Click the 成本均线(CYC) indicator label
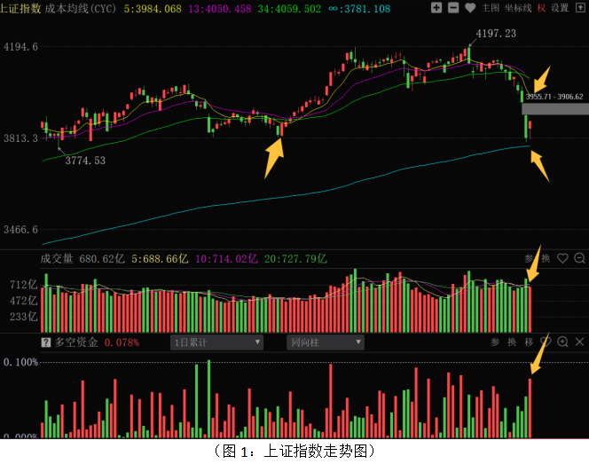 [x=80, y=8]
